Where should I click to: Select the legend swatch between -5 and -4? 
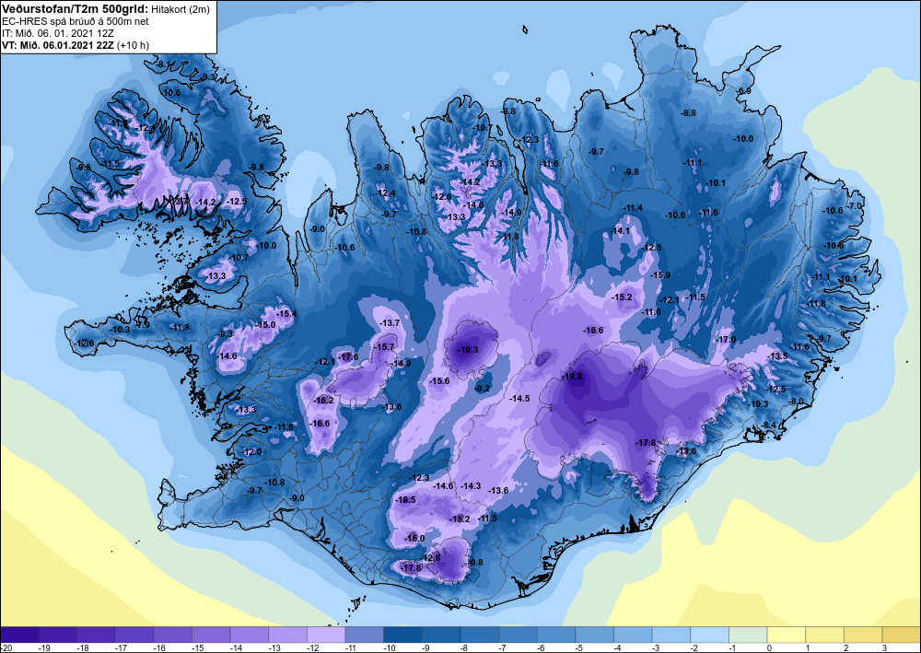pyautogui.click(x=594, y=635)
